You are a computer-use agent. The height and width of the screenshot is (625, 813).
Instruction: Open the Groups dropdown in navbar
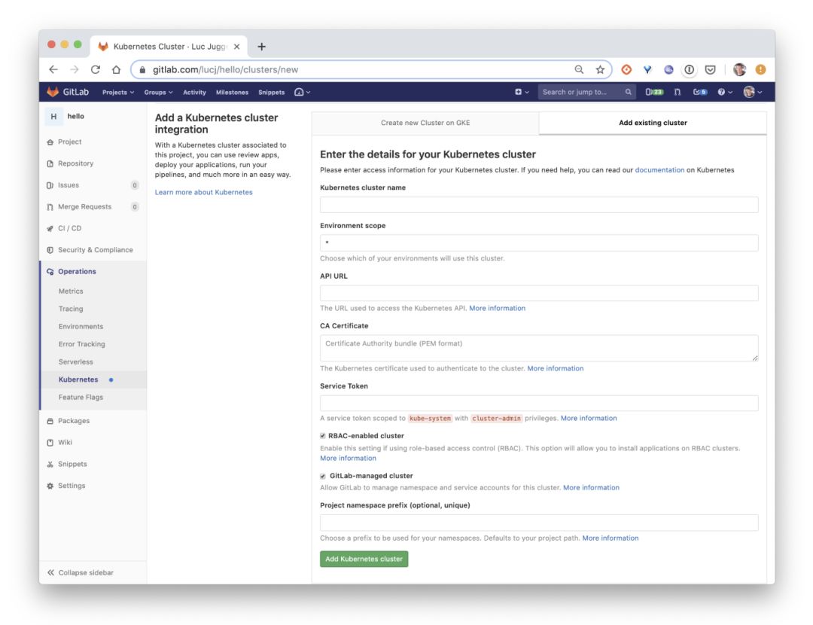[x=158, y=93]
